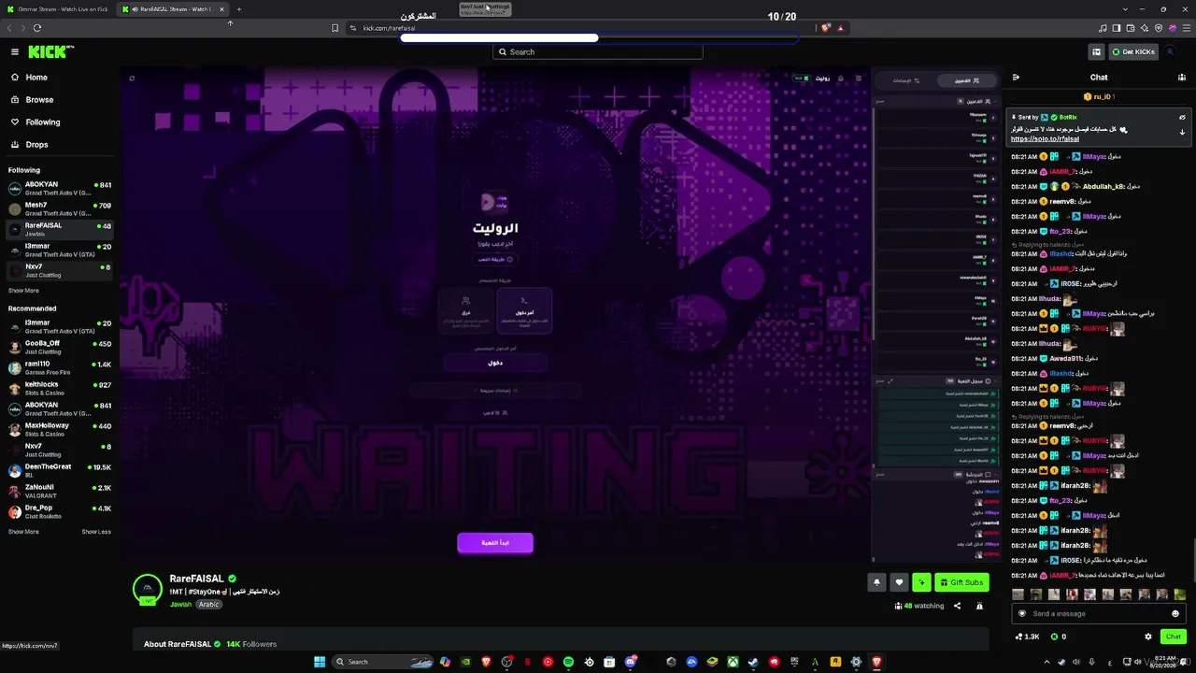1196x673 pixels.
Task: Open GooBa_Off recommended channel
Action: click(60, 347)
